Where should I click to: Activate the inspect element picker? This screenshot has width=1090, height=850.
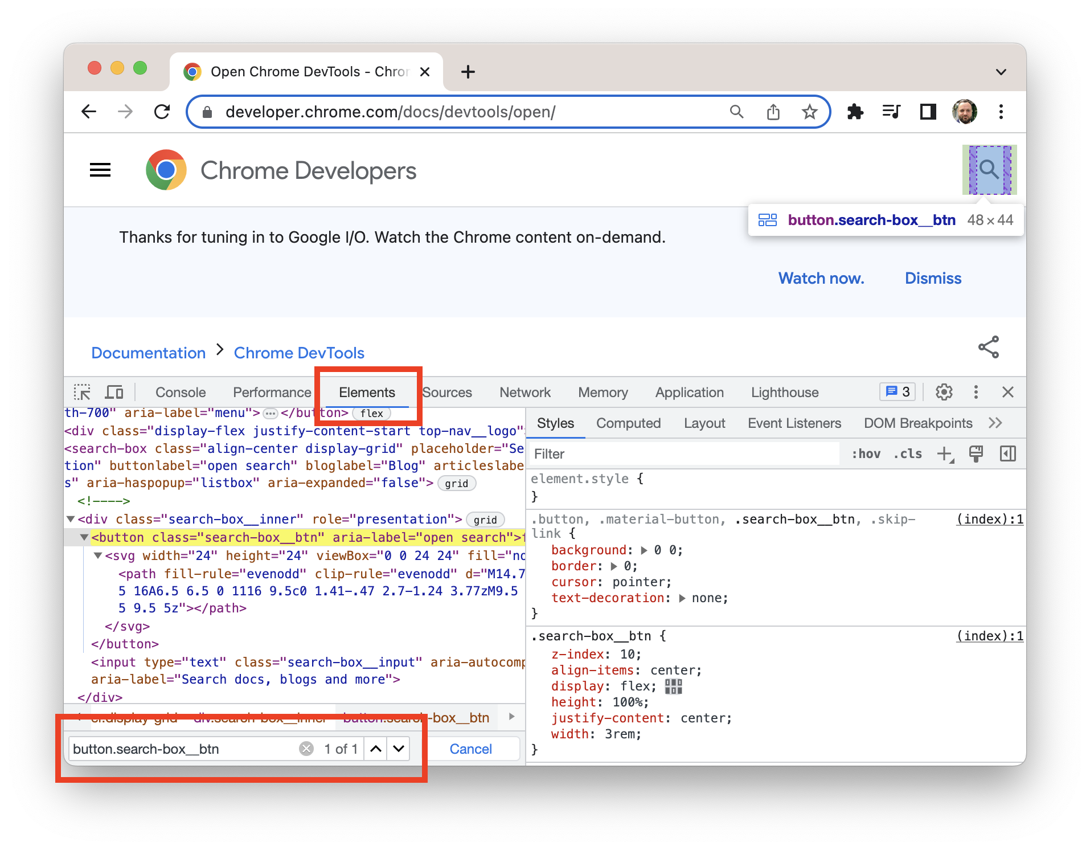(83, 392)
